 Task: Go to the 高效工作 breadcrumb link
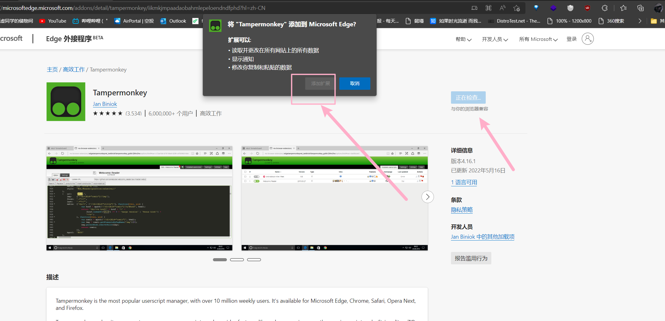(x=74, y=70)
